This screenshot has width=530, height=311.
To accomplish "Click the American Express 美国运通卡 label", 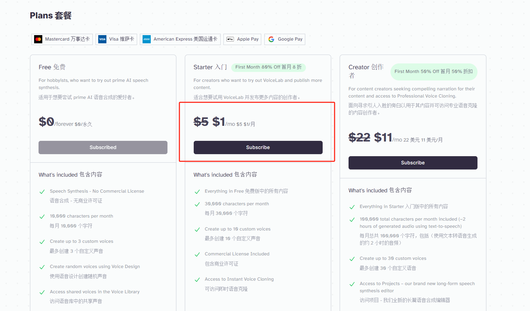I will (x=186, y=39).
